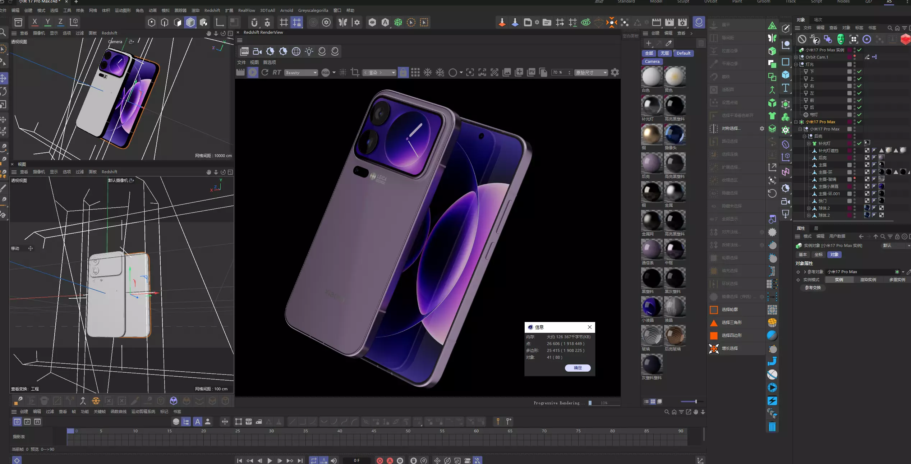
Task: Toggle the green check for light 上
Action: pyautogui.click(x=859, y=79)
